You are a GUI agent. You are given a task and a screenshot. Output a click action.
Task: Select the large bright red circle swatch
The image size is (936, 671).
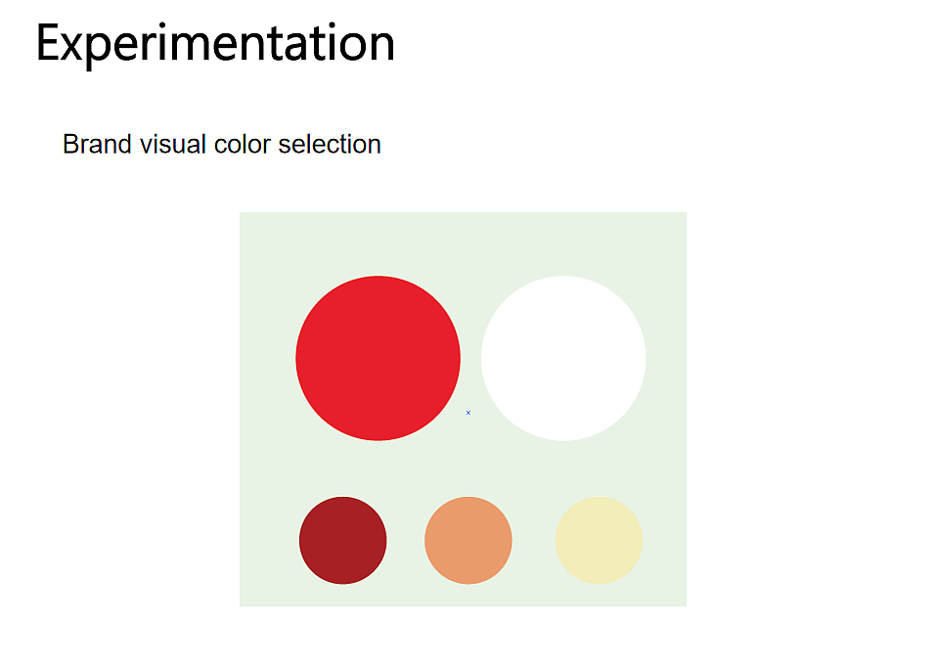(x=378, y=358)
